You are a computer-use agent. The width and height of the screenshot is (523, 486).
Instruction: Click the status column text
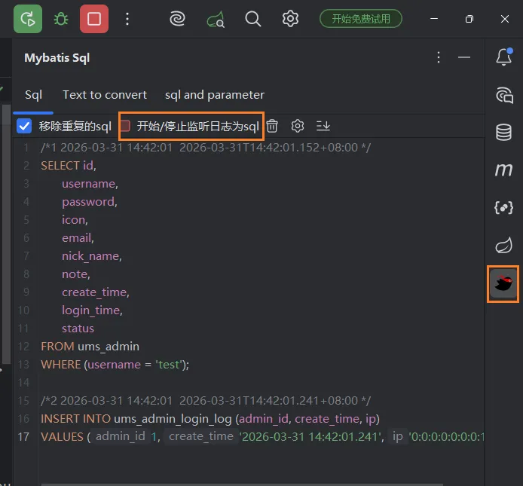pos(78,329)
